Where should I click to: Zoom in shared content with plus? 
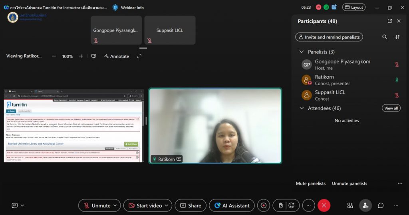tap(81, 56)
